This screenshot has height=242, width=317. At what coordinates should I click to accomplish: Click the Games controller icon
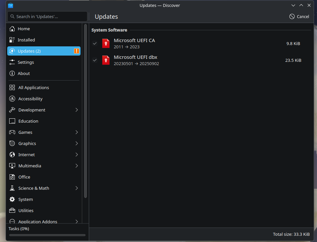tap(12, 132)
